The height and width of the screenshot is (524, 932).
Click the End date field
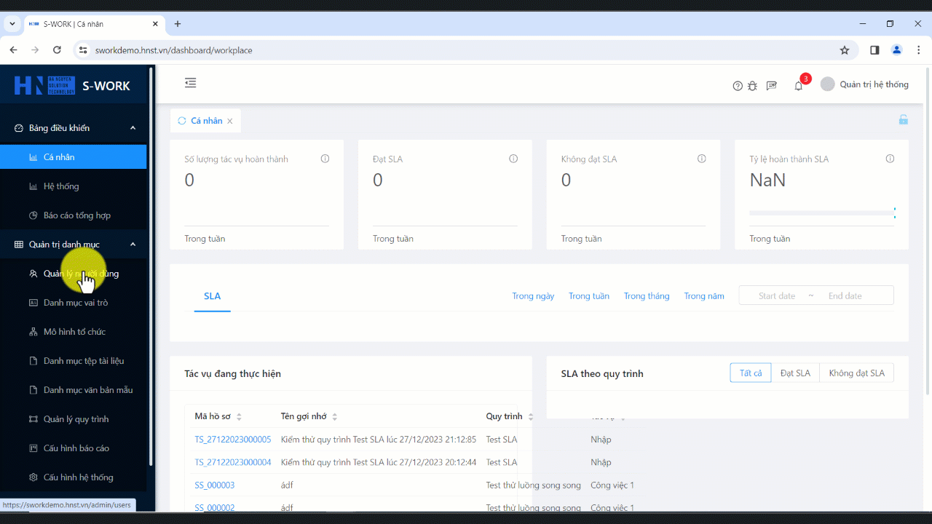pyautogui.click(x=845, y=296)
